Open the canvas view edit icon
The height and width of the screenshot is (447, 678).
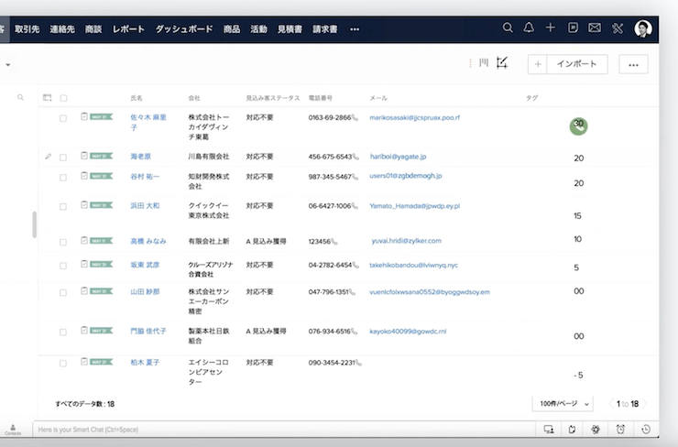click(x=502, y=63)
